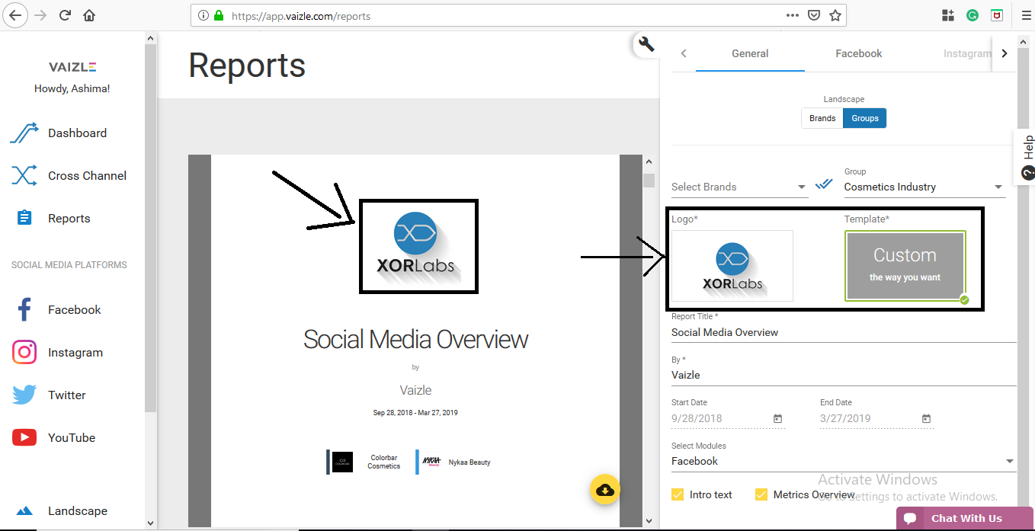Click the wrench settings icon
The width and height of the screenshot is (1035, 531).
click(646, 44)
